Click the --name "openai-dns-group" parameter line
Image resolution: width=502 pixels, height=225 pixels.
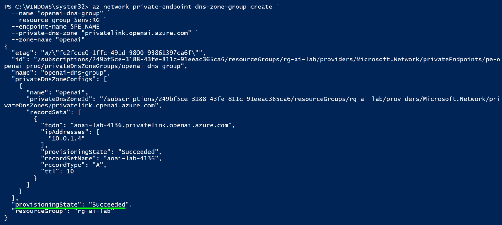[58, 13]
